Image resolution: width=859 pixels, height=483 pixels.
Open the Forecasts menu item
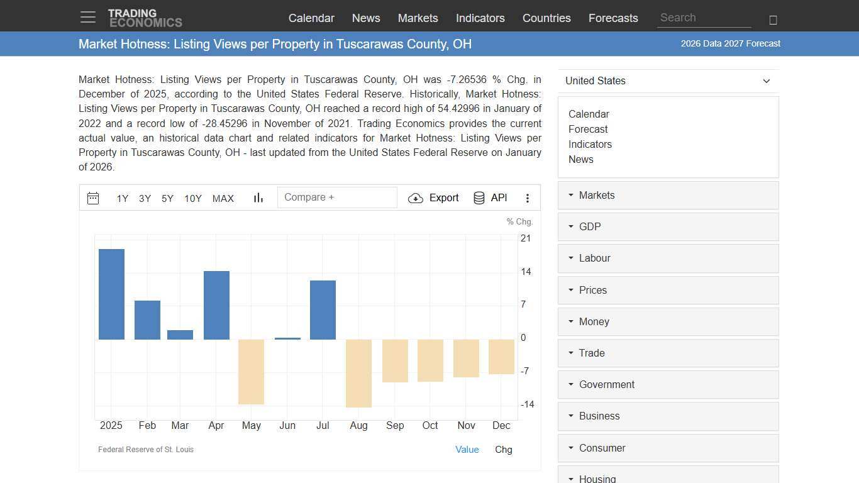tap(613, 18)
